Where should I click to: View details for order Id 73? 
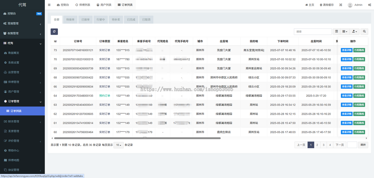coord(347,50)
